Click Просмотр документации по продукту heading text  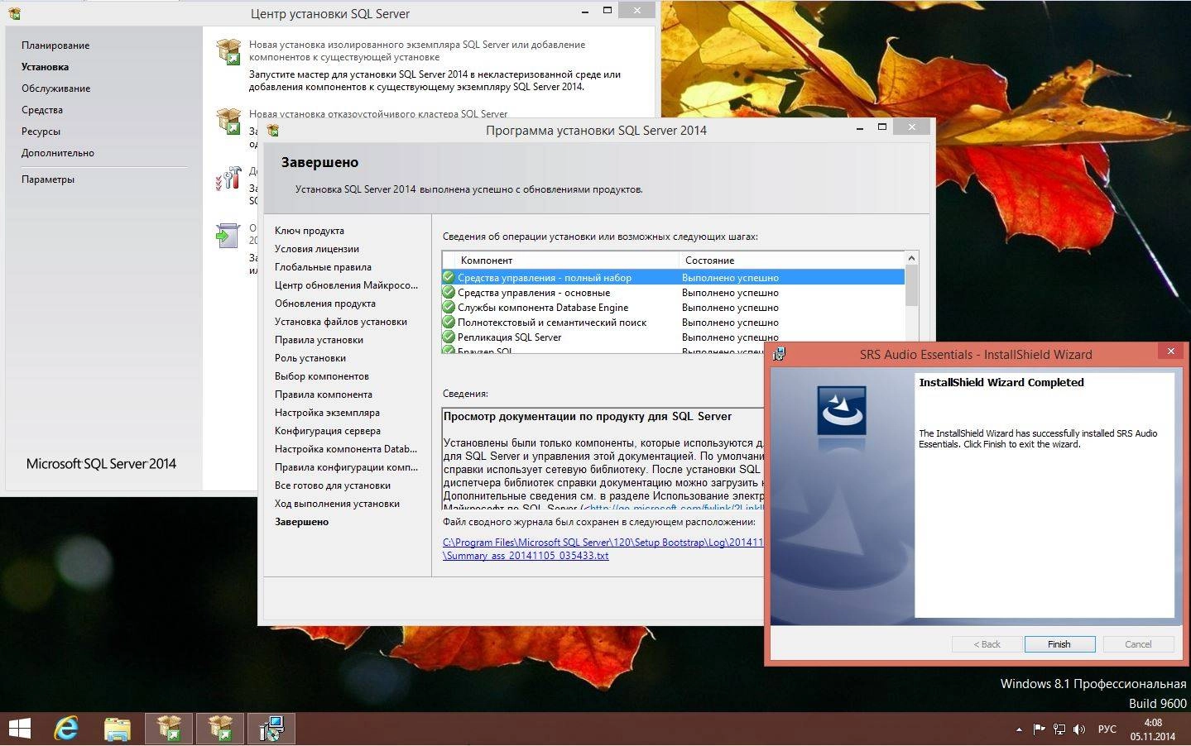[x=588, y=417]
